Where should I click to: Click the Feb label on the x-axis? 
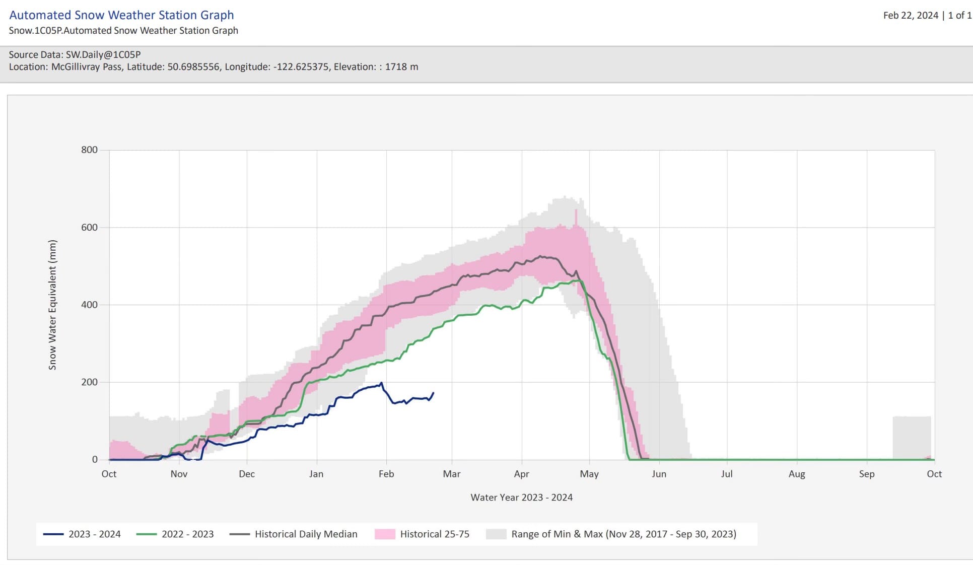point(386,474)
